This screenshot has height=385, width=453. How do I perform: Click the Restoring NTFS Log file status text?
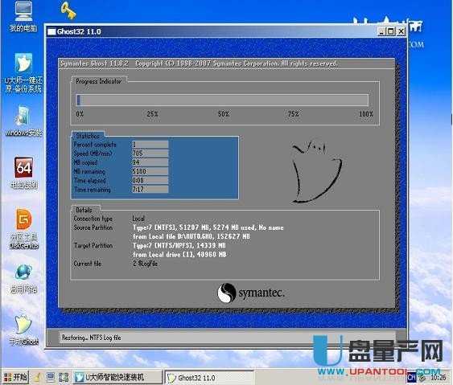point(91,338)
